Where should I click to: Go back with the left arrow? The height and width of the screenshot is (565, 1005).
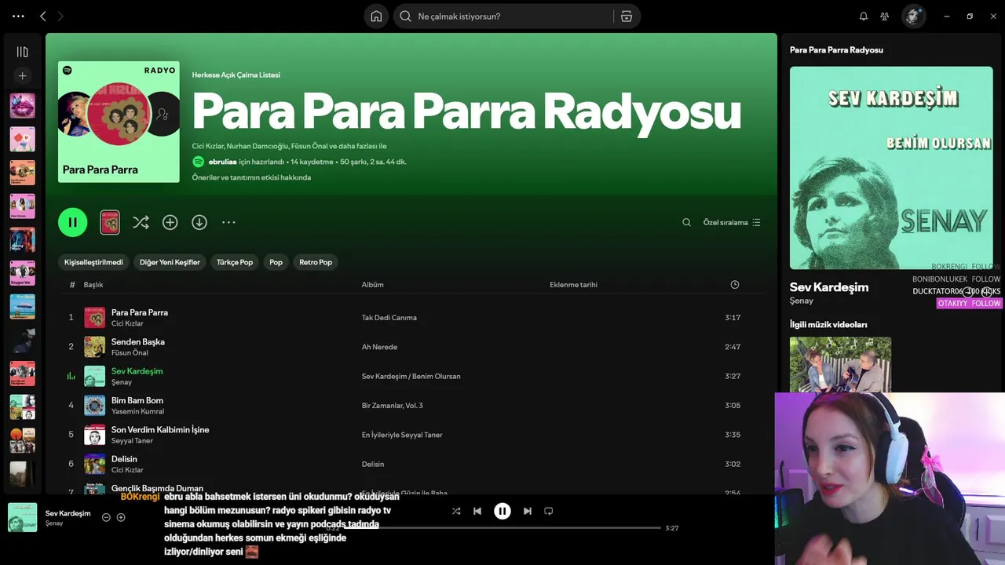(x=43, y=16)
